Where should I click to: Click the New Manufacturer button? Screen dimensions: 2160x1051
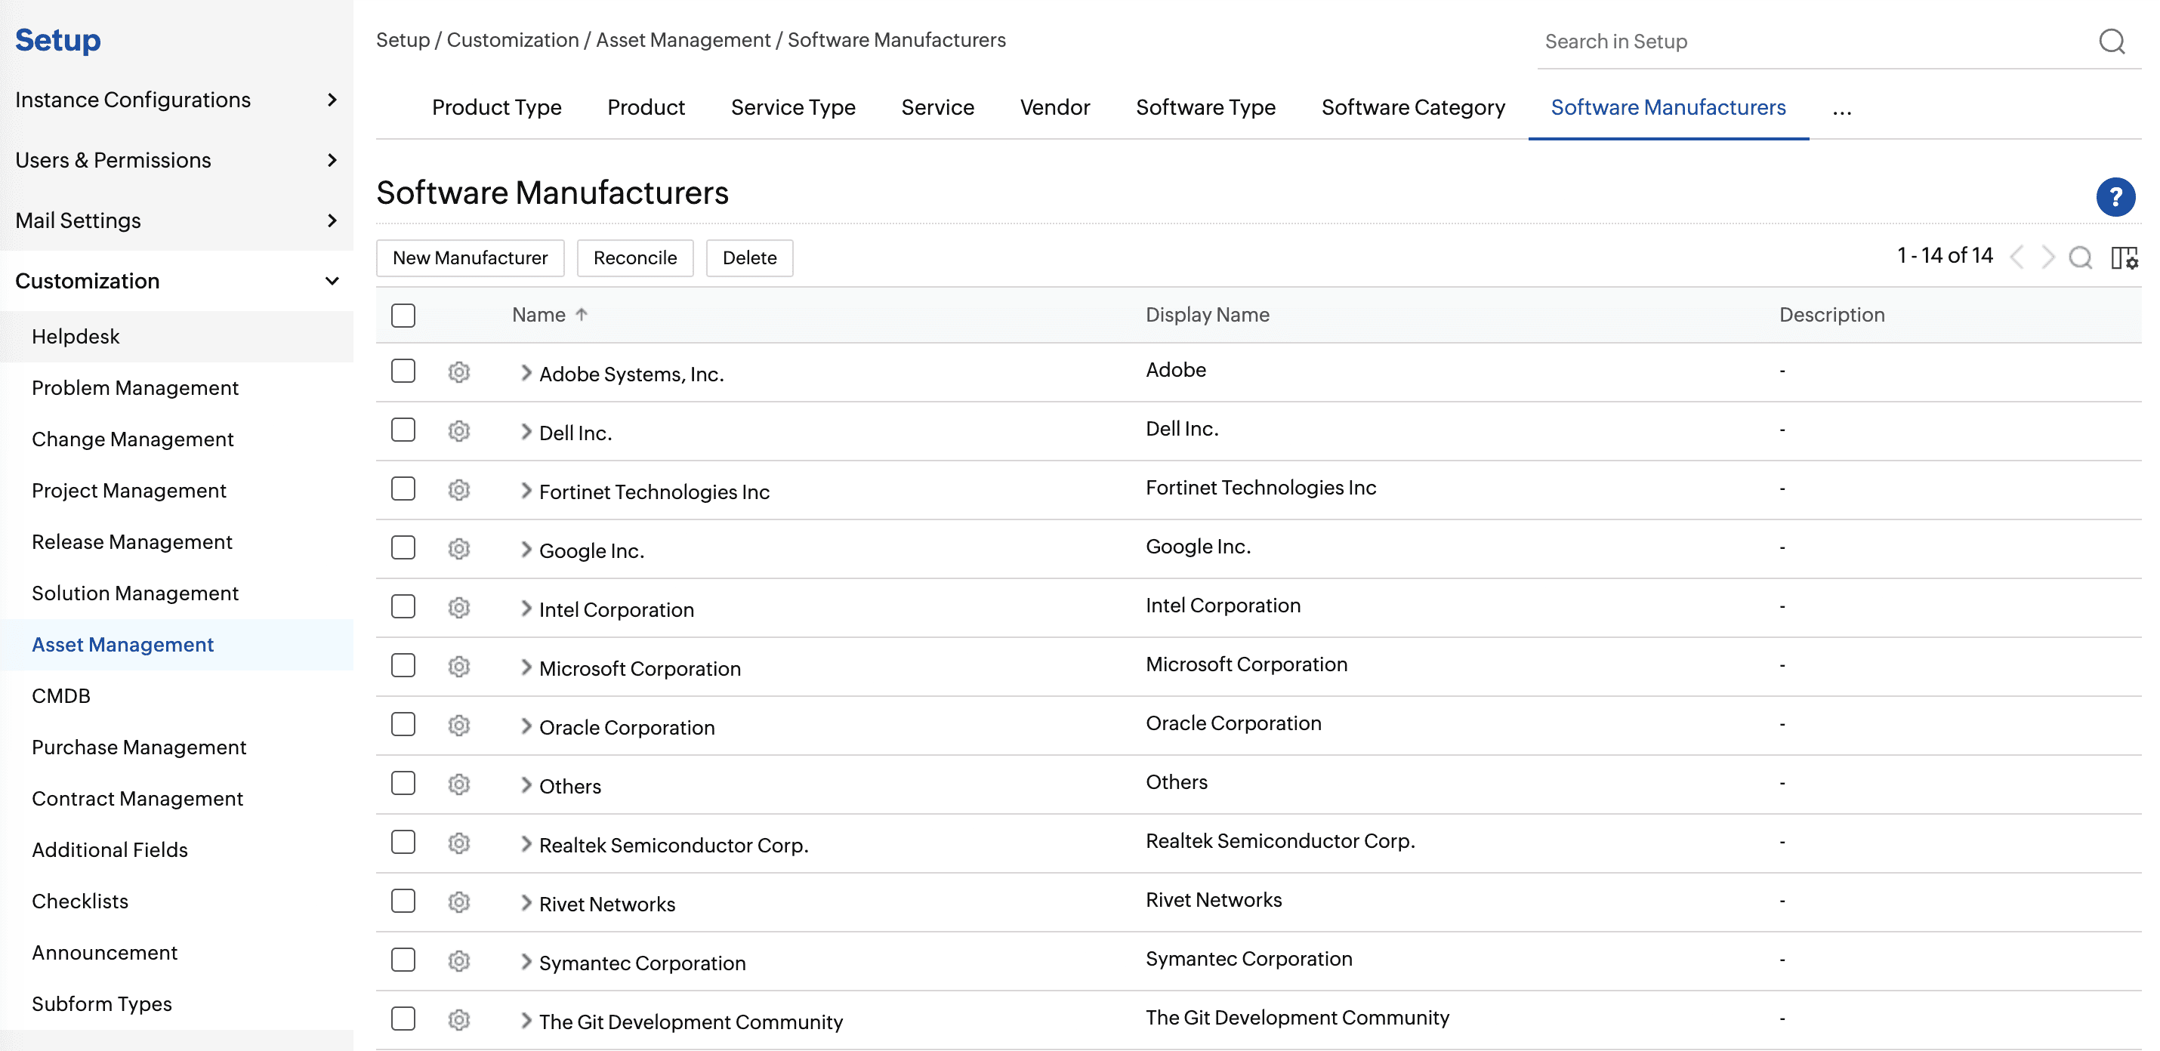tap(470, 257)
